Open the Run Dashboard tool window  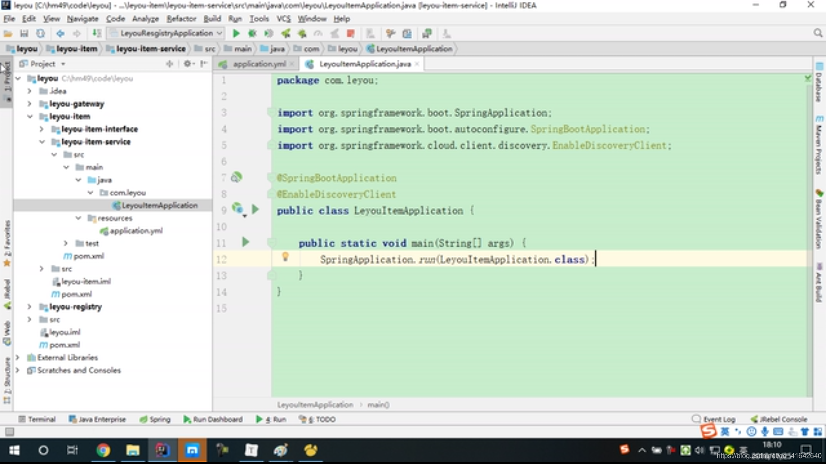pos(213,419)
